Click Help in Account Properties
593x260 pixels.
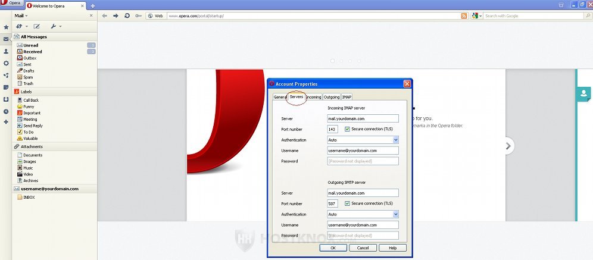[x=392, y=248]
